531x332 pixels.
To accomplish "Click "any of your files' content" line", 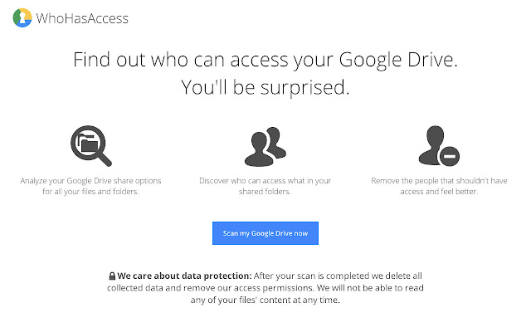I will 265,300.
